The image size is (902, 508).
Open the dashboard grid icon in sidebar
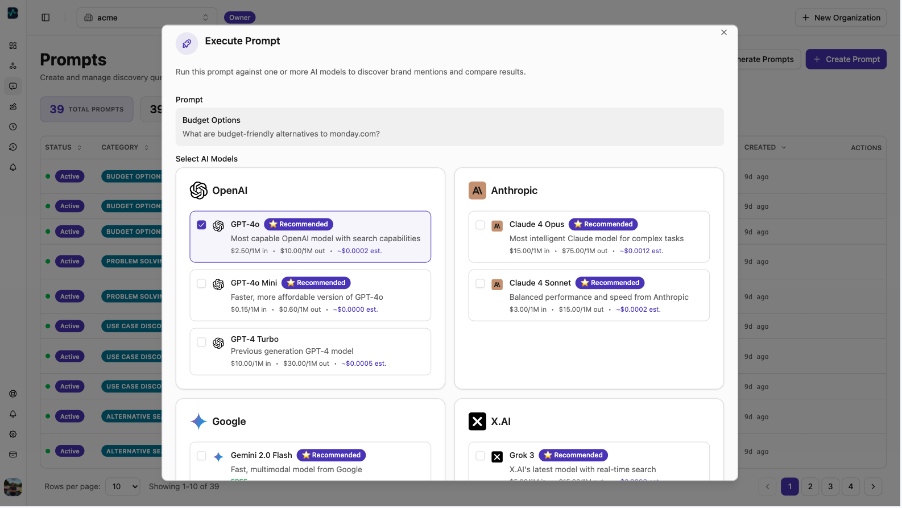coord(13,46)
